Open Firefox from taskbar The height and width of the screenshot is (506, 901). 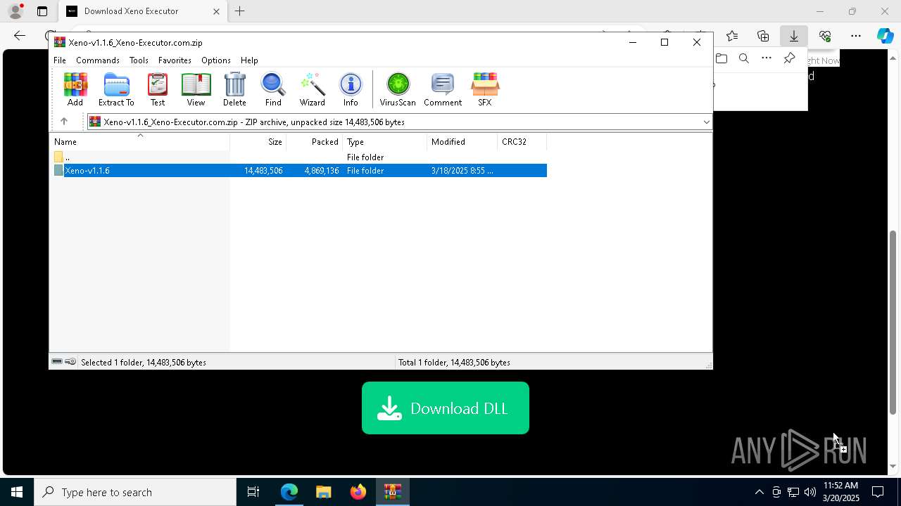(358, 492)
